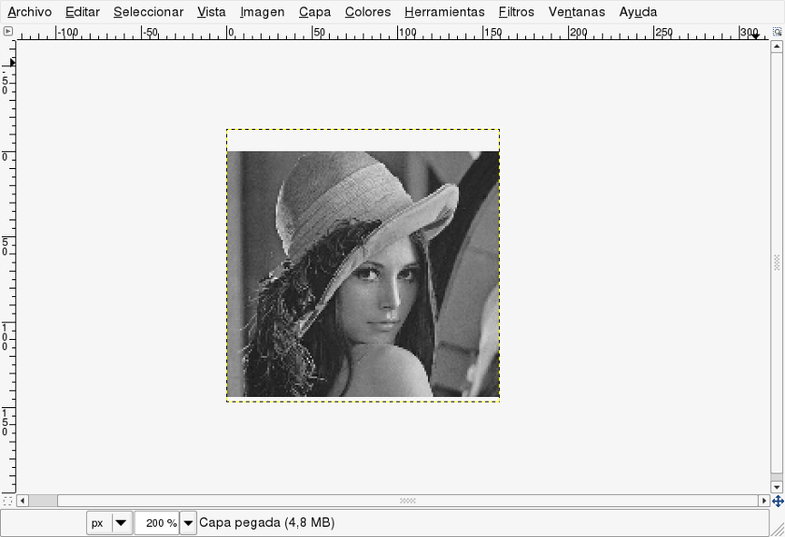This screenshot has width=785, height=537.
Task: Open the Ventanas menu
Action: tap(577, 11)
